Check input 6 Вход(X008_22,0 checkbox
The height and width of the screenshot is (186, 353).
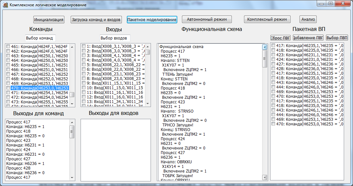(x=84, y=69)
